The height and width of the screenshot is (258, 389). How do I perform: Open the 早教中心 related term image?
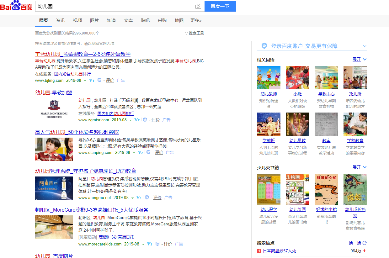coord(326,77)
